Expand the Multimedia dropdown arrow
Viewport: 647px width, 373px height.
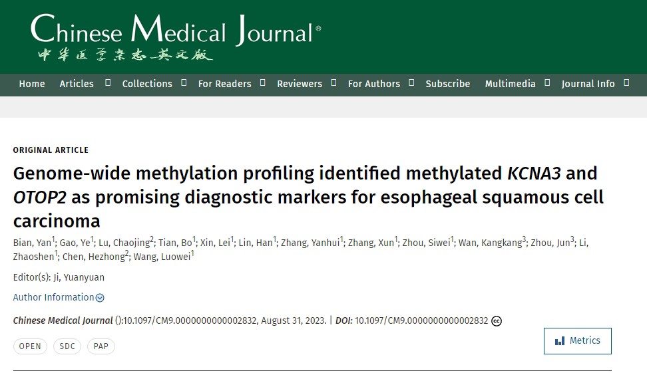point(547,83)
